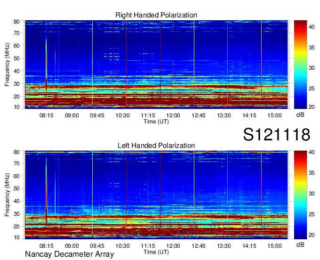Click the "40" frequency tick of Right Handed plot
This screenshot has width=320, height=260.
pos(17,71)
